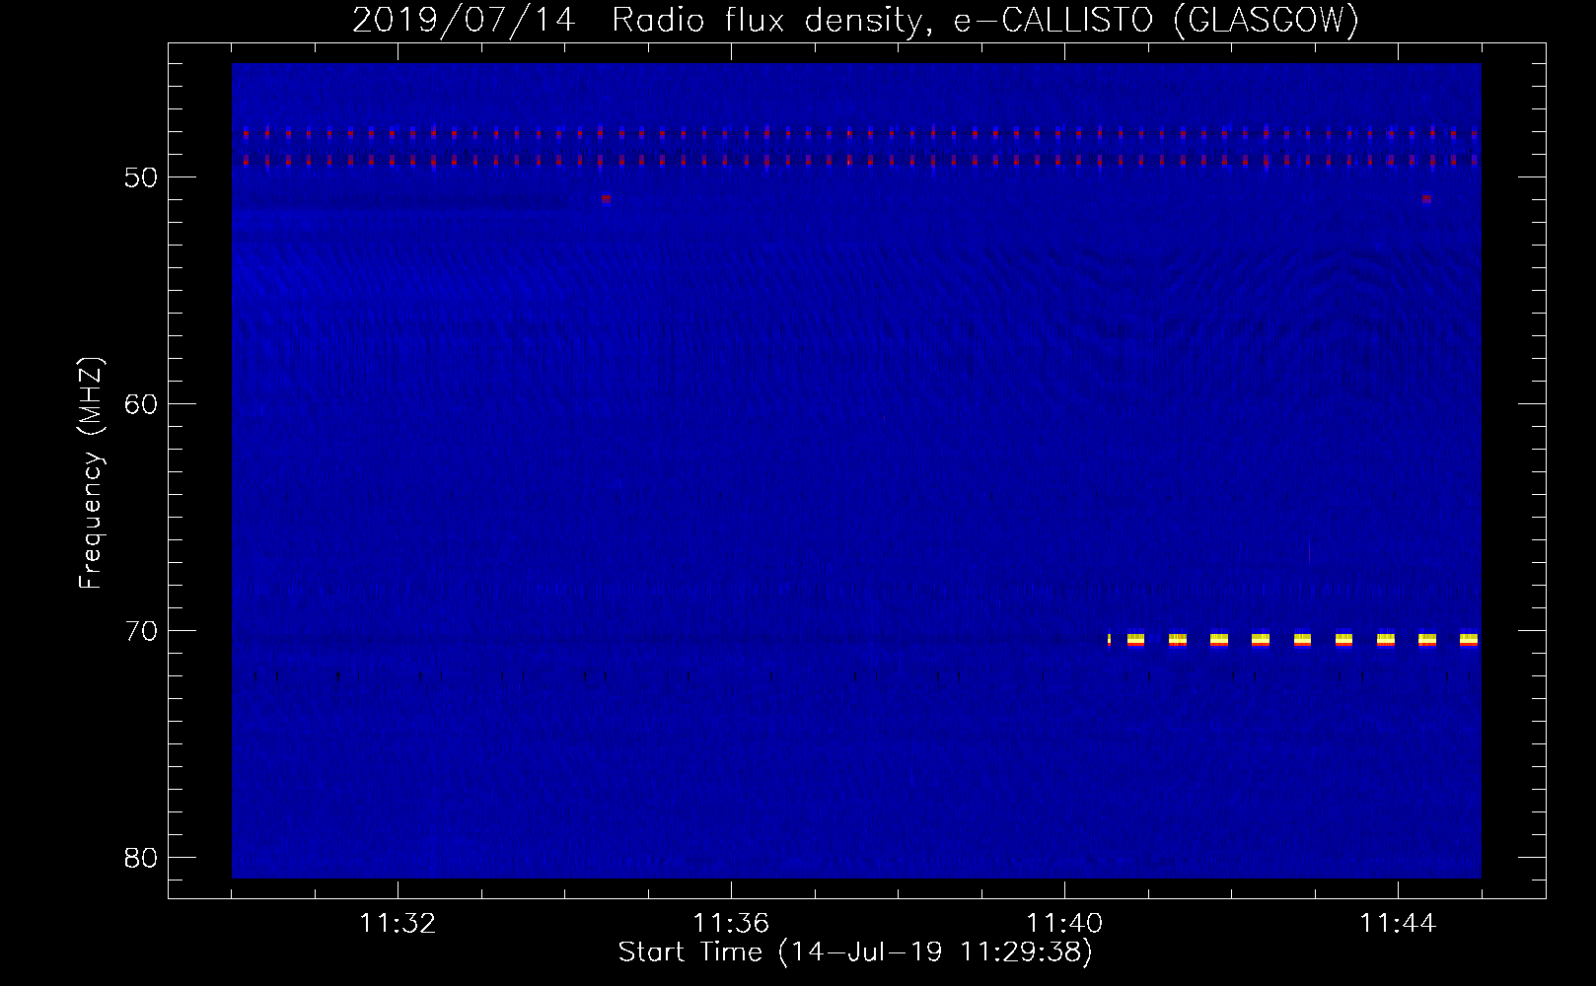1596x986 pixels.
Task: Select the "11:36" time tick label
Action: [x=731, y=924]
